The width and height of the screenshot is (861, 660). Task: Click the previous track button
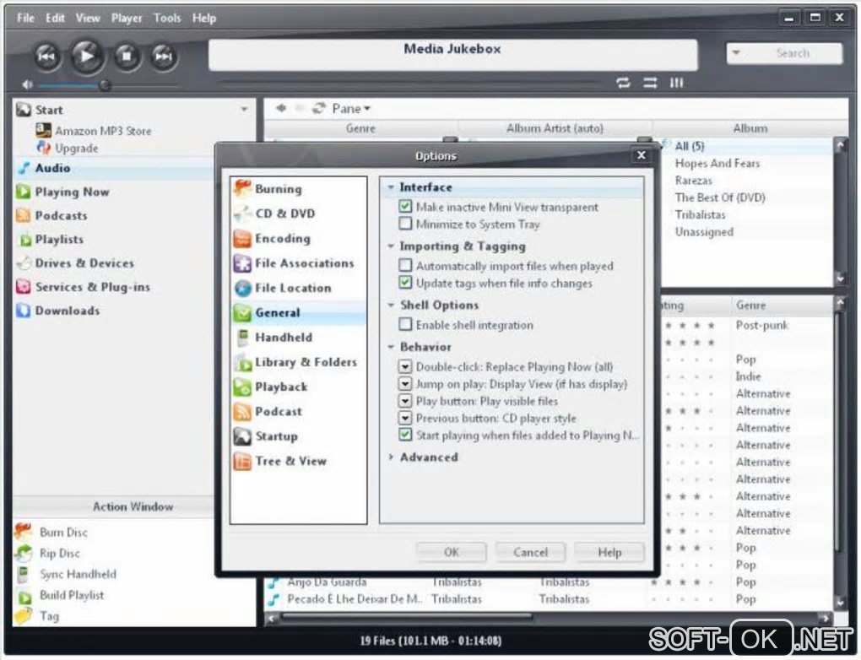[46, 56]
